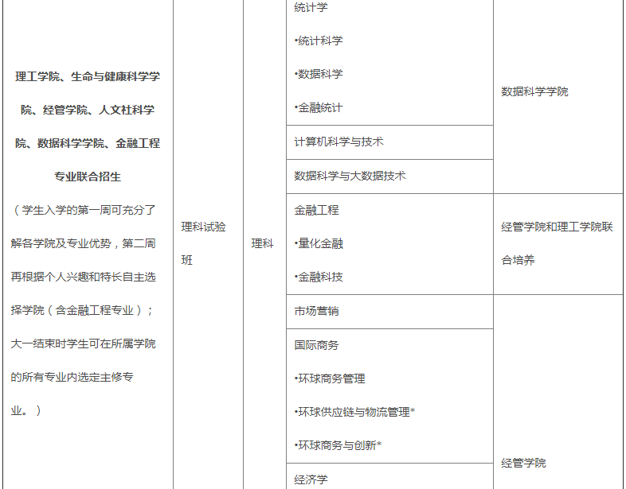
Task: Select the 市场营销 major cell
Action: [316, 311]
